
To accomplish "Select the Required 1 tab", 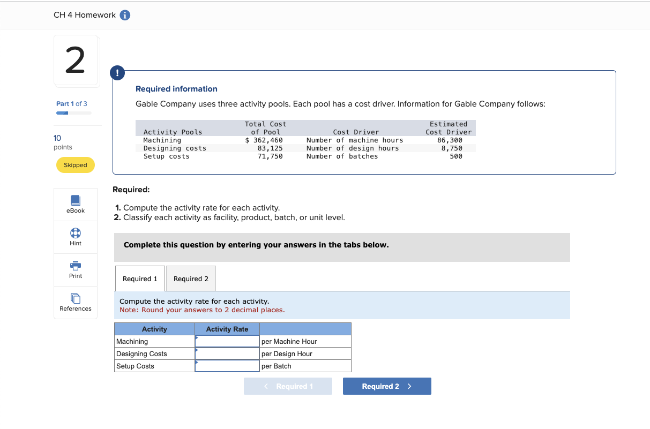I will coord(139,278).
